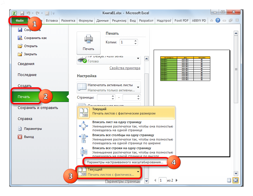
Task: Switch to the Вставка ribbon tab
Action: pyautogui.click(x=52, y=21)
